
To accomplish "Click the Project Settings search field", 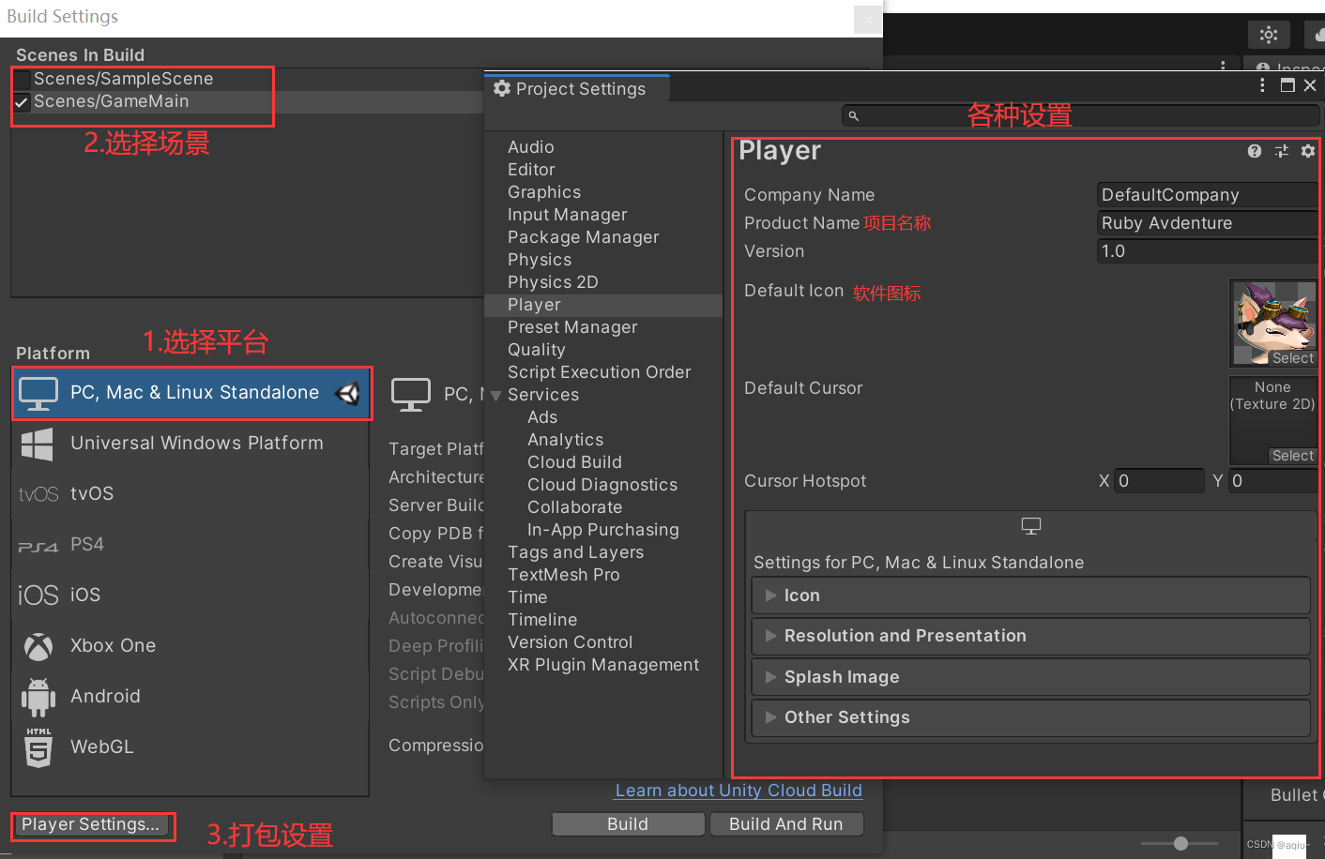I will tap(1081, 116).
